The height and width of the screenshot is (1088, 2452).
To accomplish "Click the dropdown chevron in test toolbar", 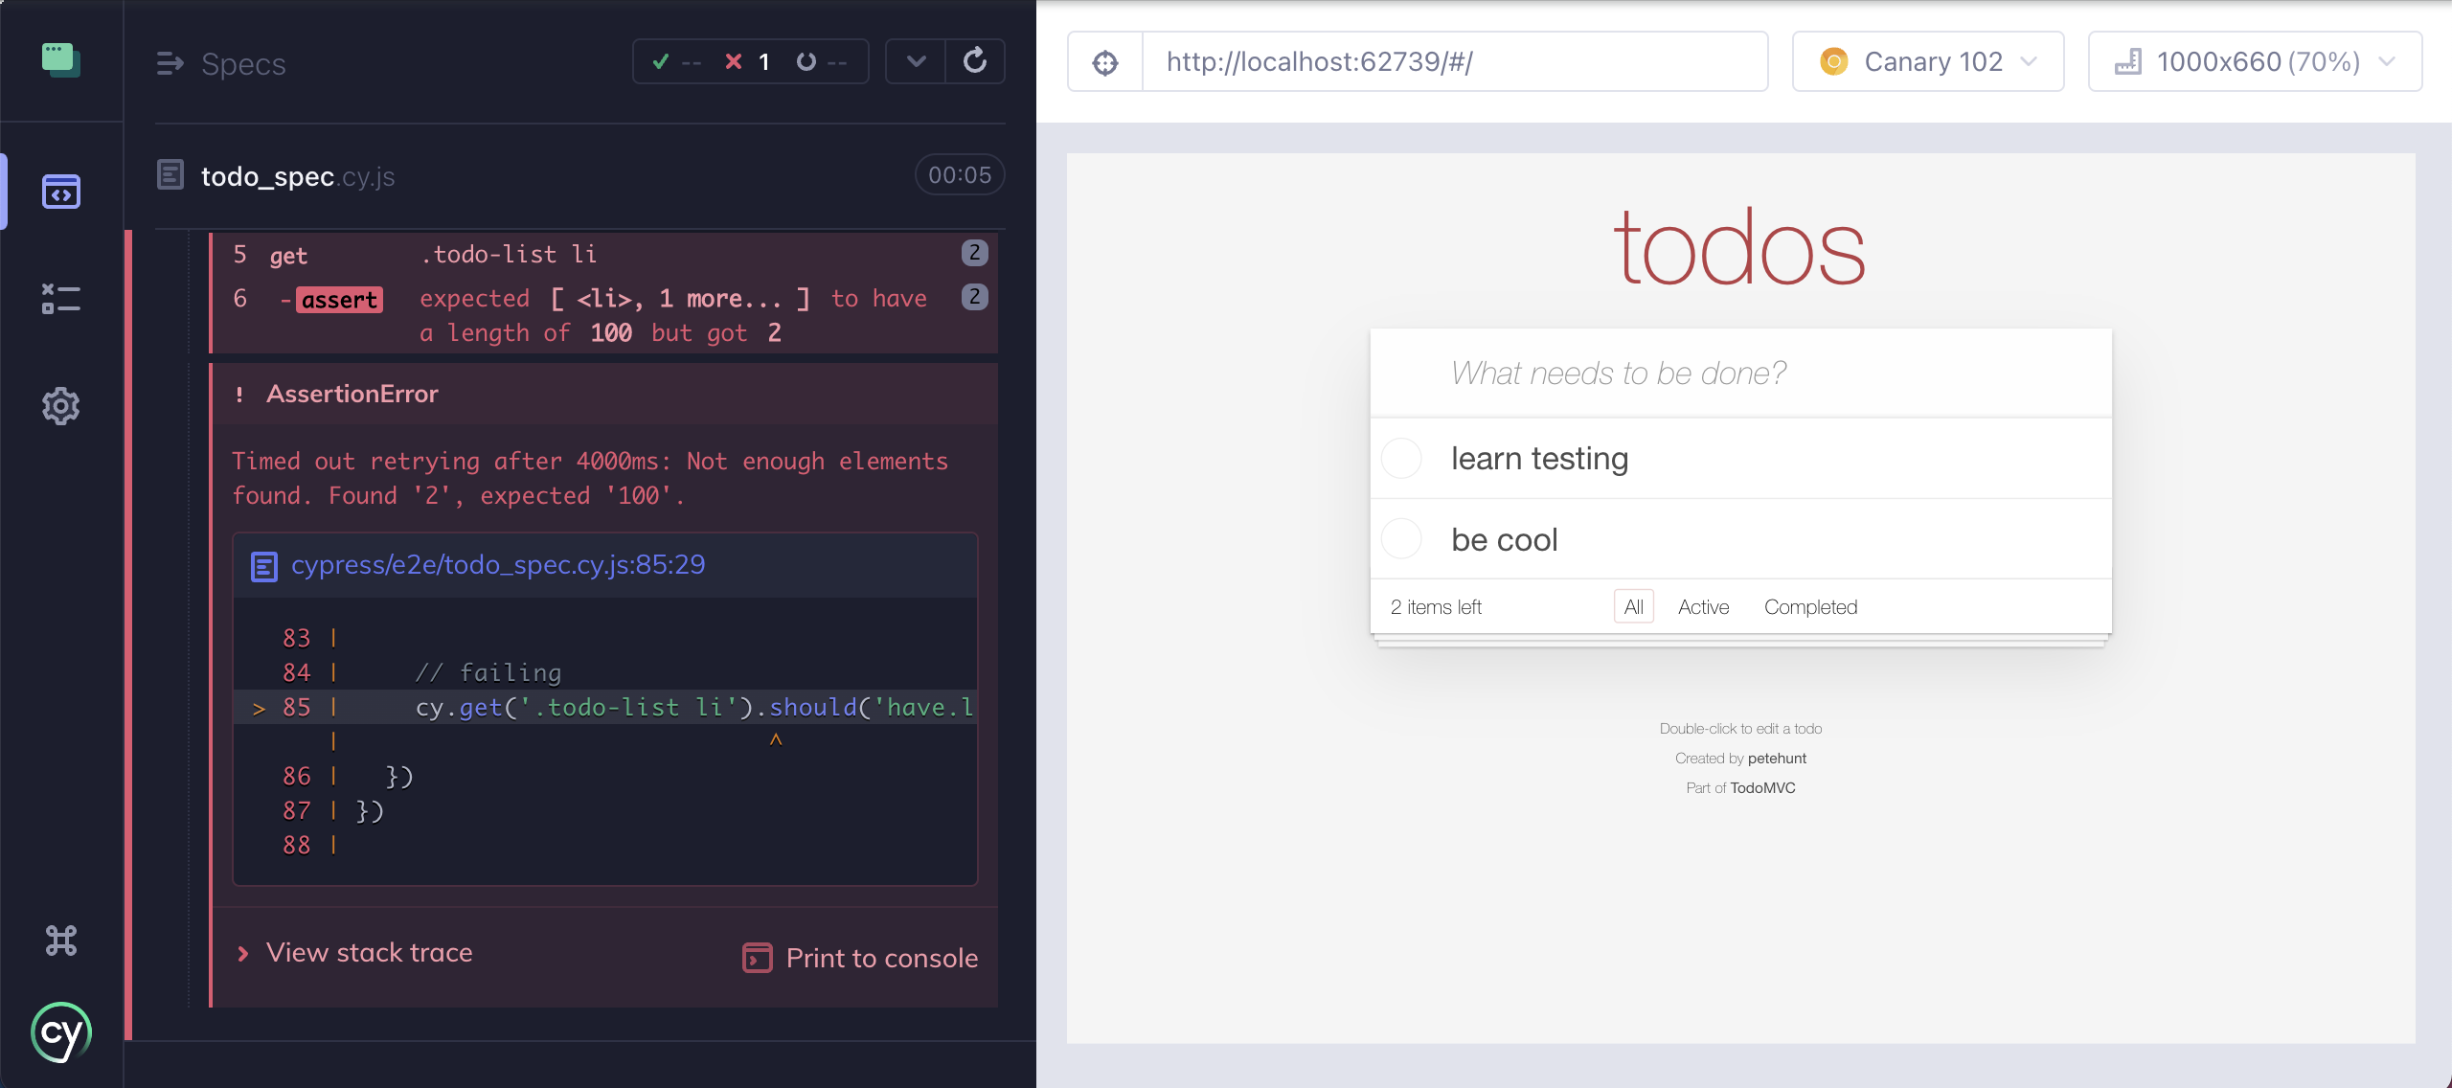I will (x=912, y=62).
